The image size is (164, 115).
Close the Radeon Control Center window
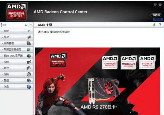(160, 5)
